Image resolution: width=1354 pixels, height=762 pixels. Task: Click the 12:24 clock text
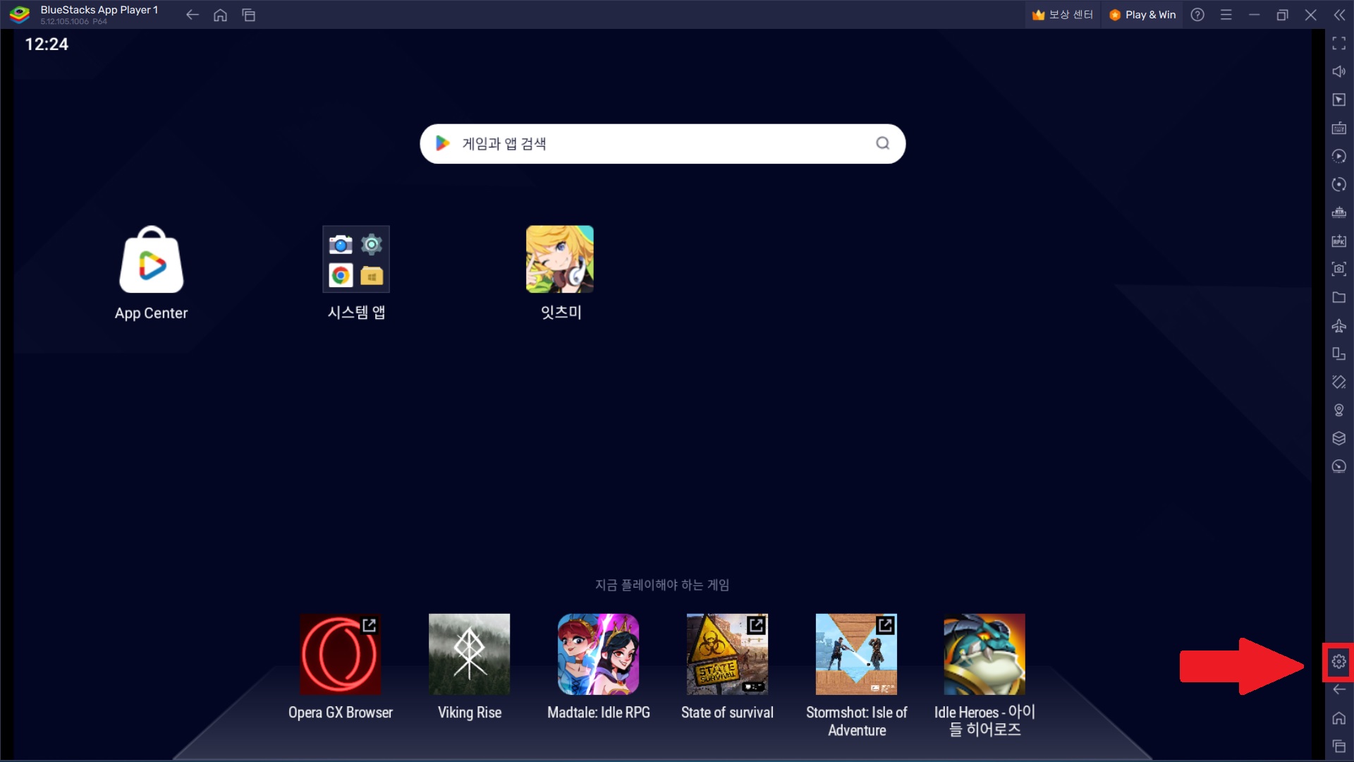pyautogui.click(x=47, y=44)
